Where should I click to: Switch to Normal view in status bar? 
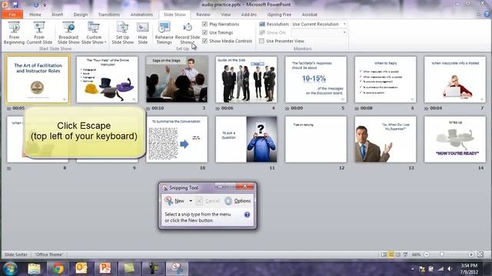(x=384, y=255)
